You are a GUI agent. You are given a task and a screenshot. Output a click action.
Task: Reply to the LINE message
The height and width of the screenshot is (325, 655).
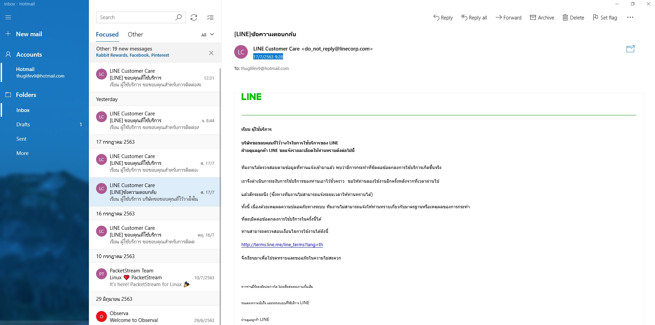(443, 17)
